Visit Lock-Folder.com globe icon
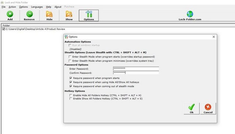 tap(190, 14)
